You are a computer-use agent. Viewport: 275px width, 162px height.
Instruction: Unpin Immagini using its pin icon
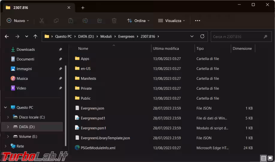61,69
